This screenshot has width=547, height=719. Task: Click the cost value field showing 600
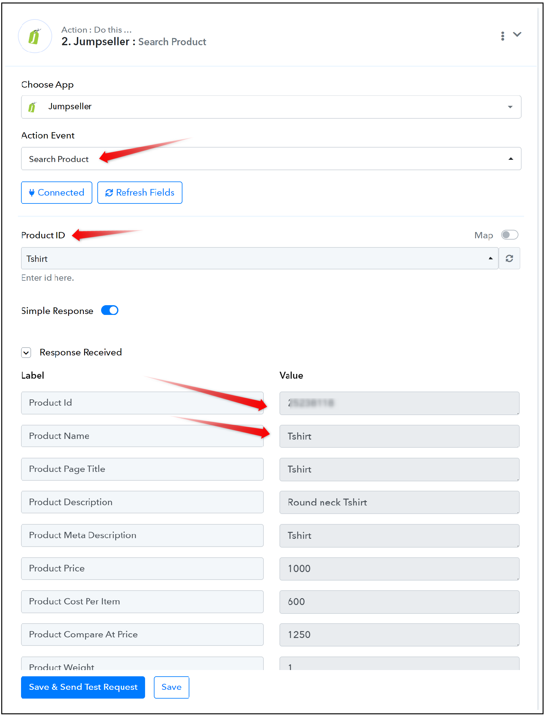[399, 602]
